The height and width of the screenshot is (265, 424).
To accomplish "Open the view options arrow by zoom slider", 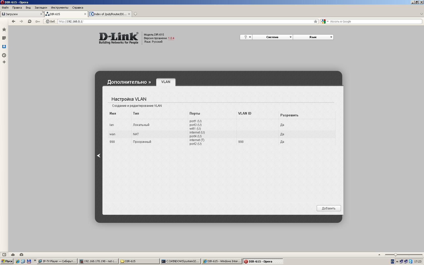I will coord(379,255).
